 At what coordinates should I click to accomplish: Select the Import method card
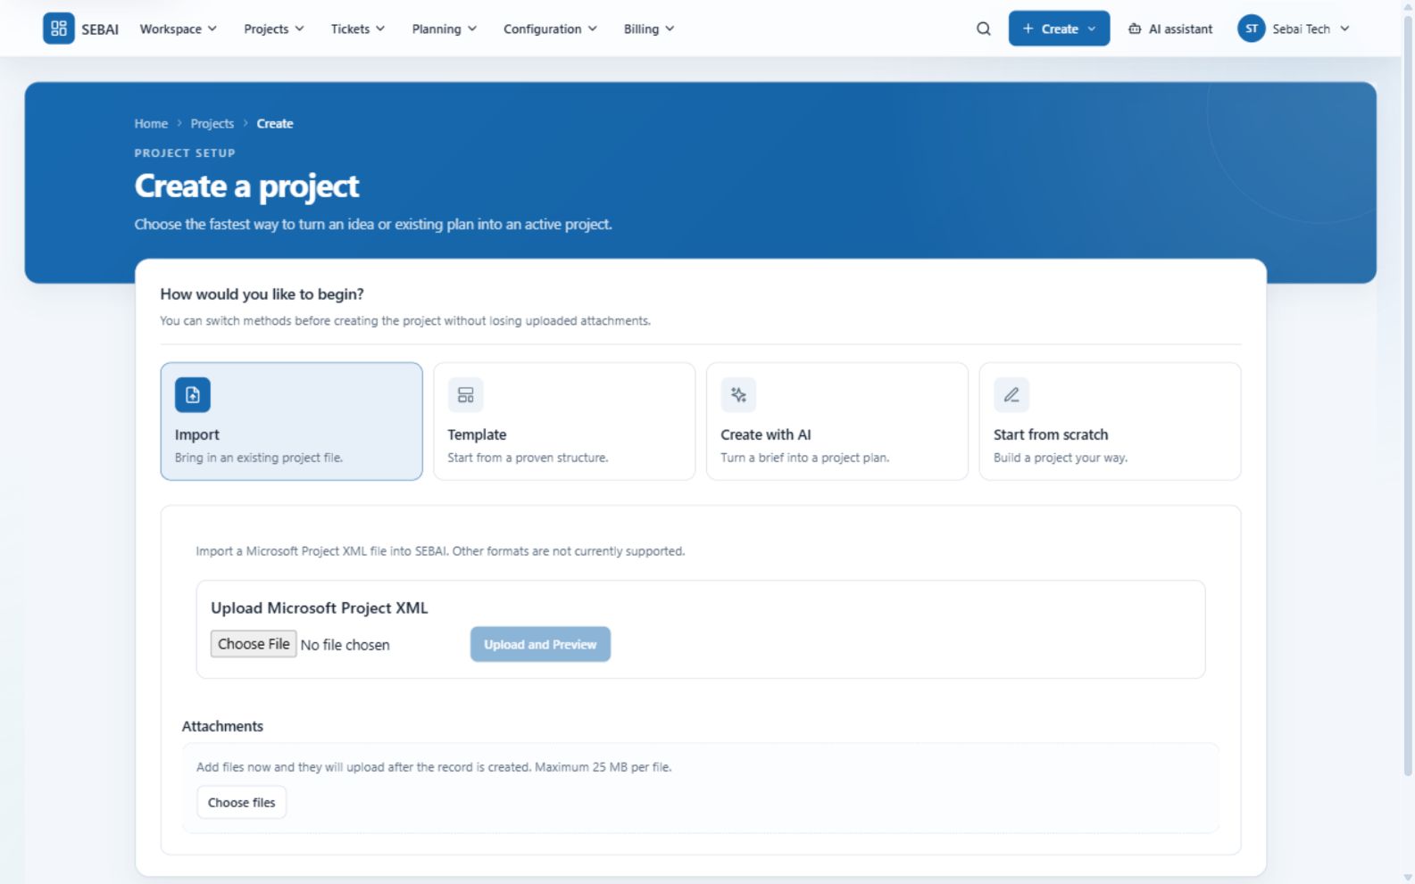pyautogui.click(x=291, y=421)
